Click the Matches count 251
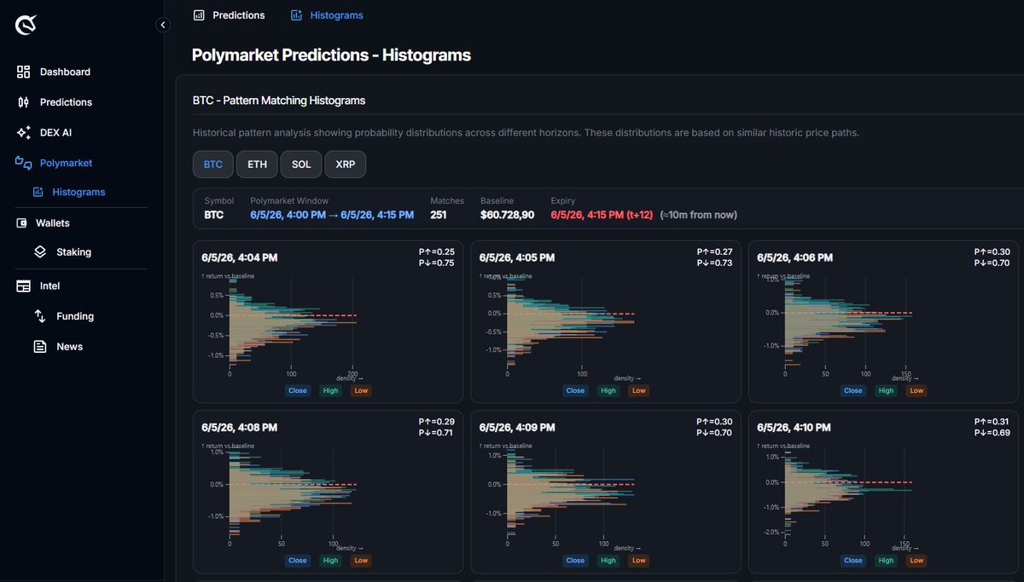 439,215
